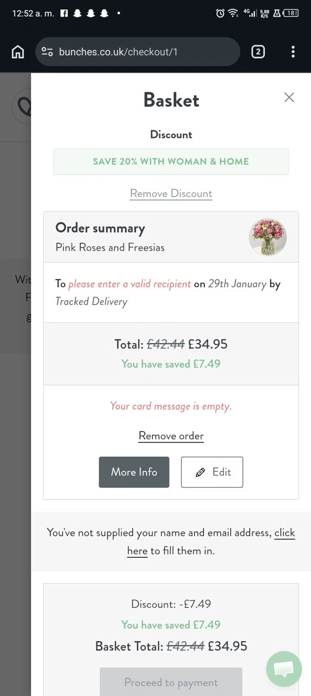
Task: Tap the alarm icon in status bar
Action: pyautogui.click(x=220, y=13)
